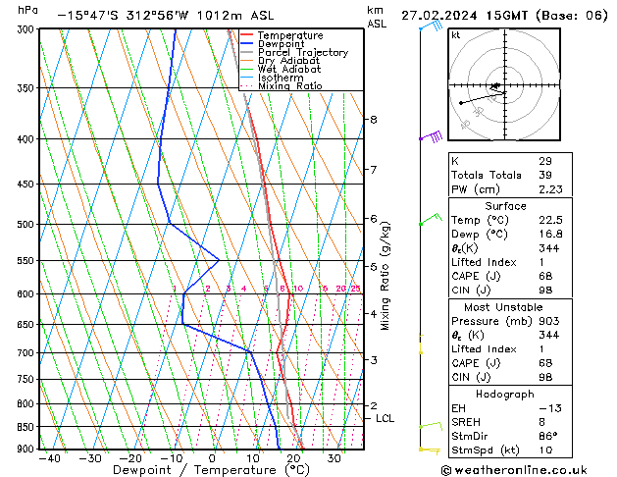
Task: Click the Mixing Ratio legend entry
Action: (x=289, y=86)
